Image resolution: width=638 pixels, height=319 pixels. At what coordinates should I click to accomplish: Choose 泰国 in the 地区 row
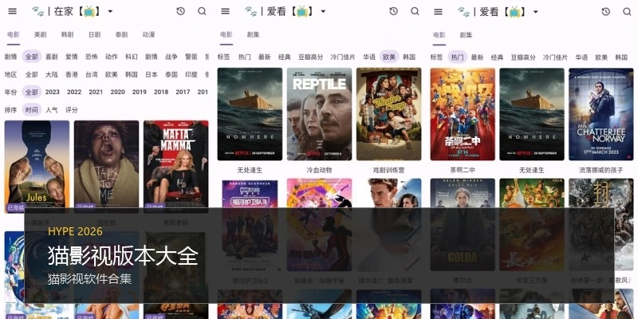(171, 74)
